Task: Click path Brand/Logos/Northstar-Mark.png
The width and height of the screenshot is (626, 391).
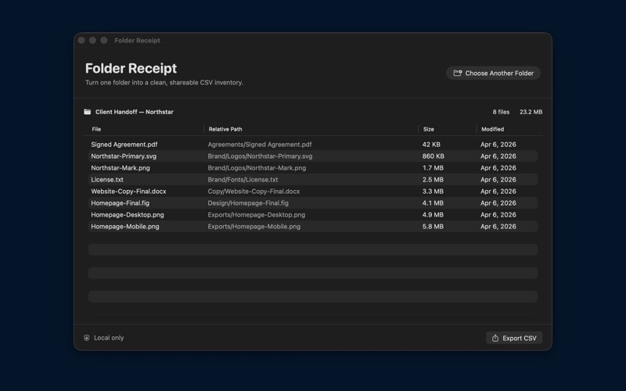Action: pyautogui.click(x=257, y=168)
